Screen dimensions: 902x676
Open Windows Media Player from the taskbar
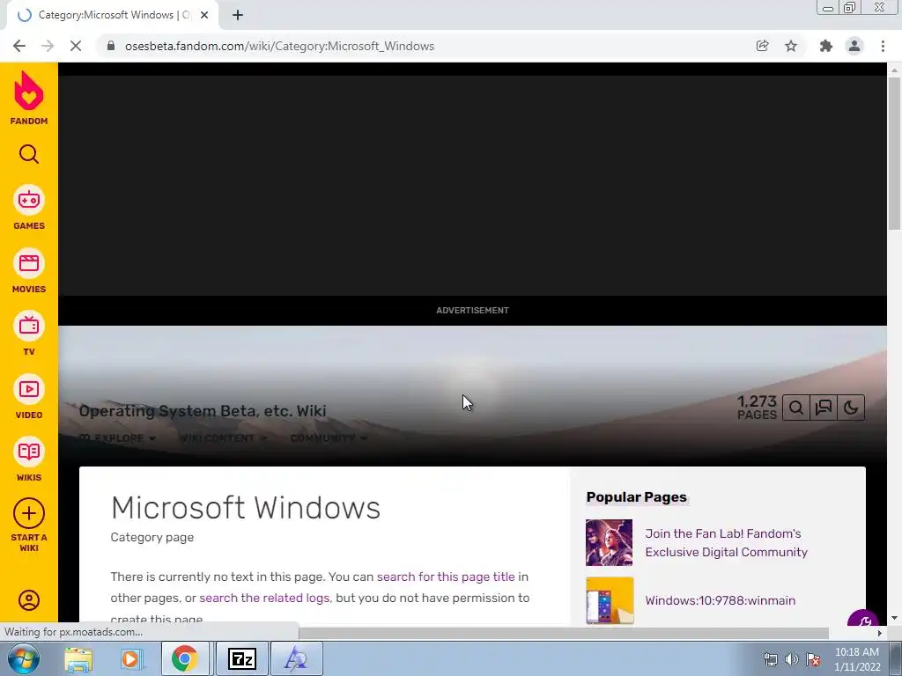tap(131, 658)
